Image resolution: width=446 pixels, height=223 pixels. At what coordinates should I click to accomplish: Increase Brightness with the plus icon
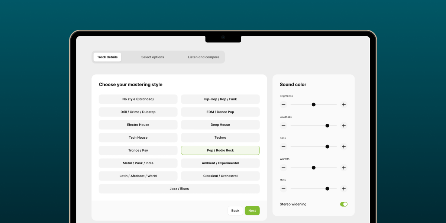click(344, 105)
